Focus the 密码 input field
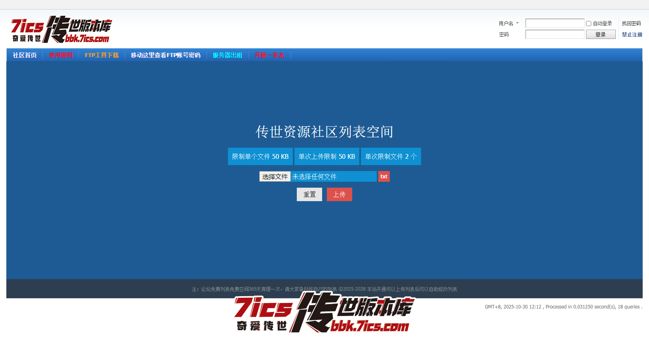This screenshot has width=649, height=354. pos(554,34)
